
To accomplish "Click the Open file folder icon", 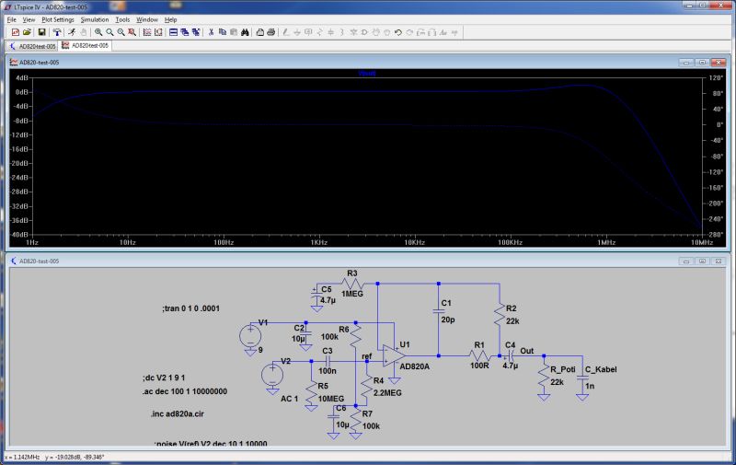I will tap(27, 32).
